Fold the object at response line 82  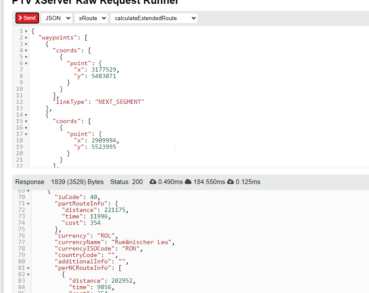[x=28, y=275]
